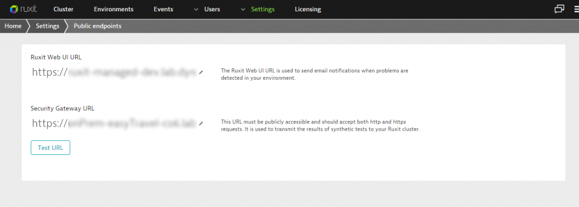This screenshot has height=207, width=579.
Task: Open the Licensing menu item
Action: [308, 9]
